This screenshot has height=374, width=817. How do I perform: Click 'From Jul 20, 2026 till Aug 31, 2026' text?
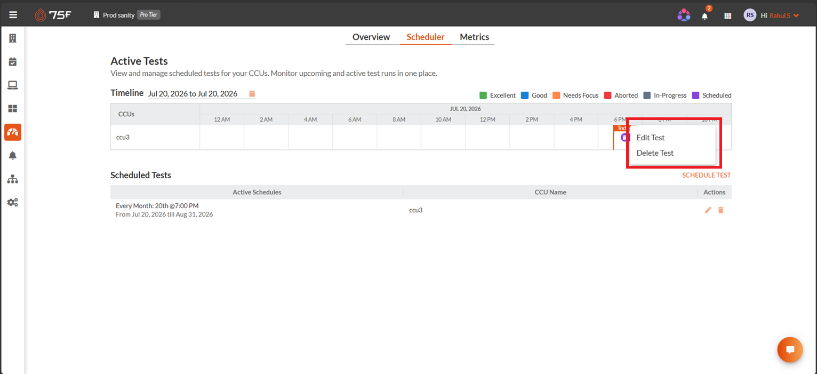coord(164,214)
